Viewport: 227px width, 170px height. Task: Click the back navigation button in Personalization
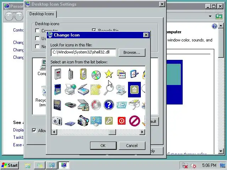pyautogui.click(x=9, y=16)
